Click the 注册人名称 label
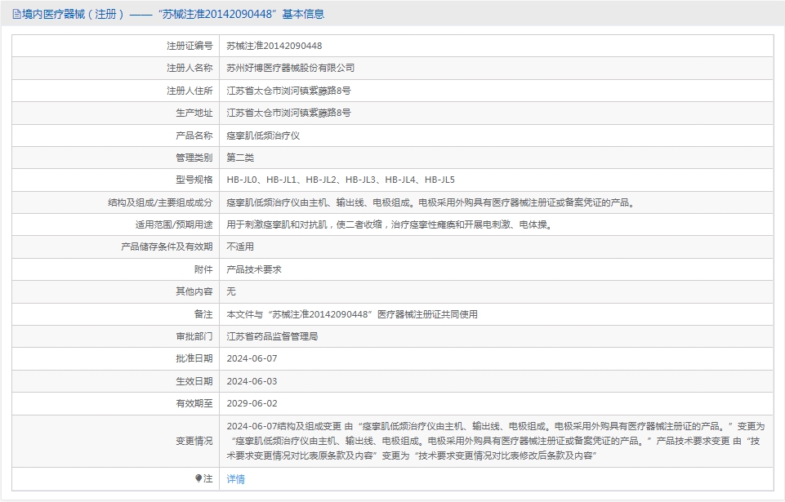The width and height of the screenshot is (785, 502). 190,68
